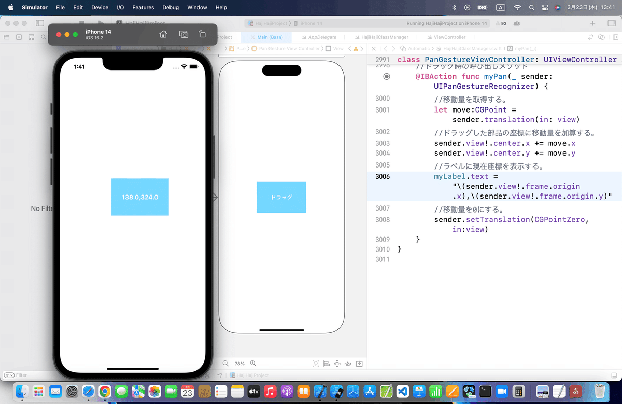
Task: Take a Simulator screenshot with camera icon
Action: click(x=183, y=34)
